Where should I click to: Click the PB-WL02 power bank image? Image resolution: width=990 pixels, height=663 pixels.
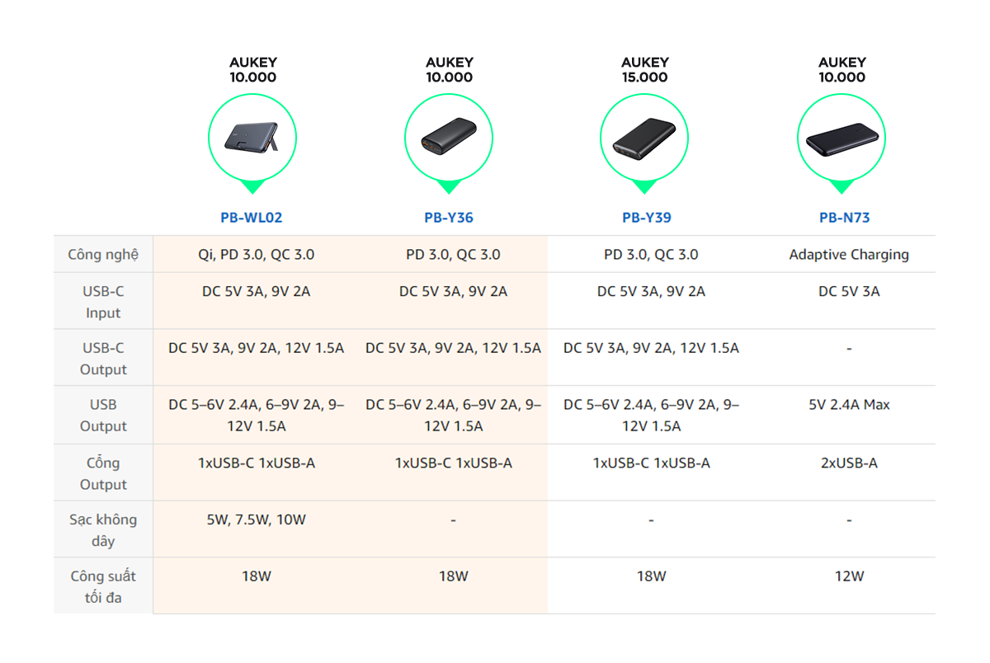252,138
